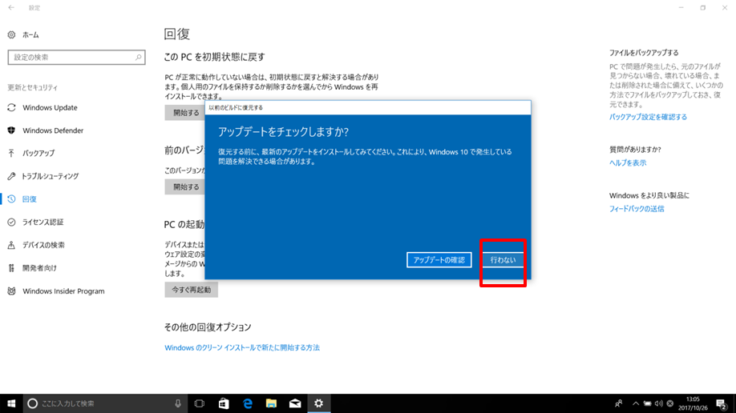Open Mail app from taskbar

pos(295,403)
